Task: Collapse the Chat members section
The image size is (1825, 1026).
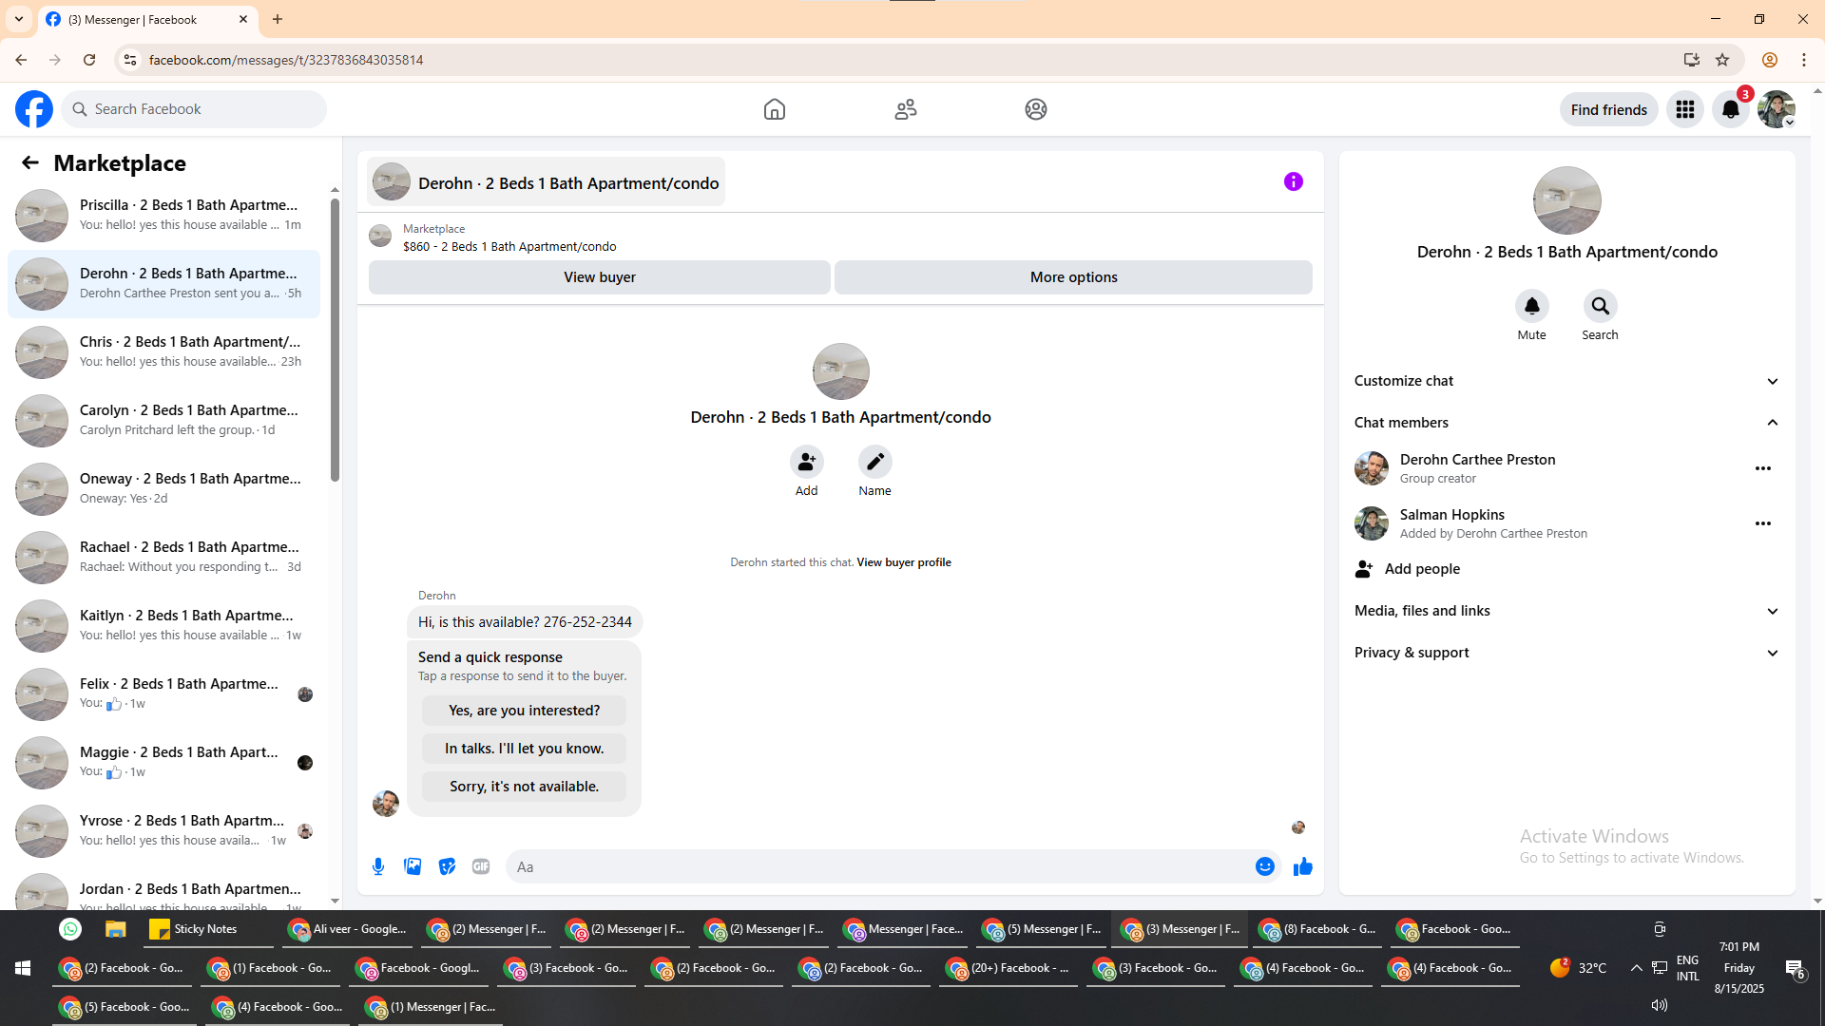Action: point(1772,423)
